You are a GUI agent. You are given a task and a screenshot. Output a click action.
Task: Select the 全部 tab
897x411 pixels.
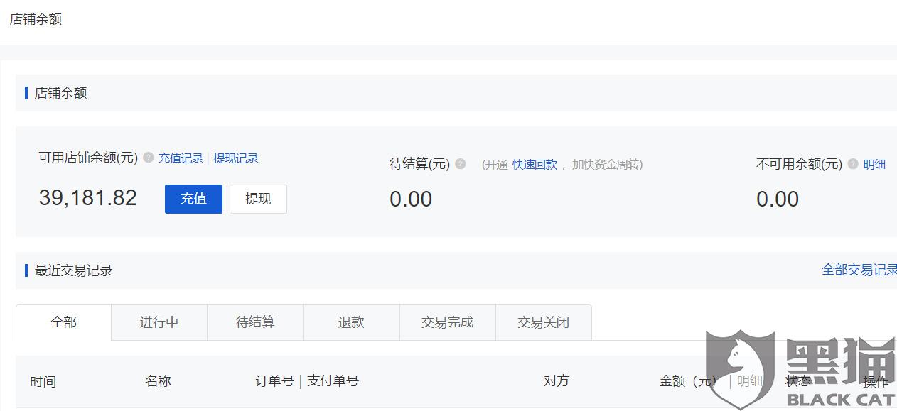pyautogui.click(x=63, y=322)
